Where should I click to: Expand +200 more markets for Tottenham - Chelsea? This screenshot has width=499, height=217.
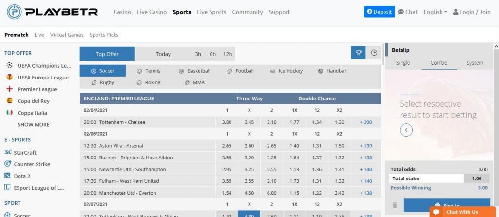[365, 122]
